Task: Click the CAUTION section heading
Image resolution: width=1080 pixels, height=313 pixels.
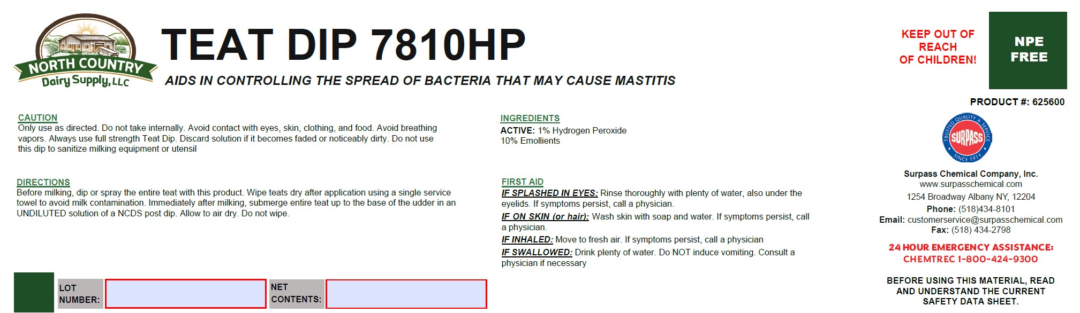Action: coord(37,118)
